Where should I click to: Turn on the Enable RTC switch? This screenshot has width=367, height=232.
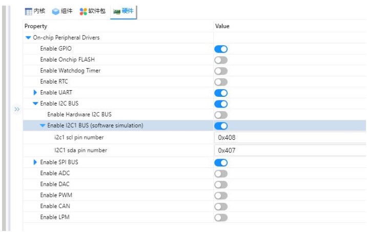[221, 82]
